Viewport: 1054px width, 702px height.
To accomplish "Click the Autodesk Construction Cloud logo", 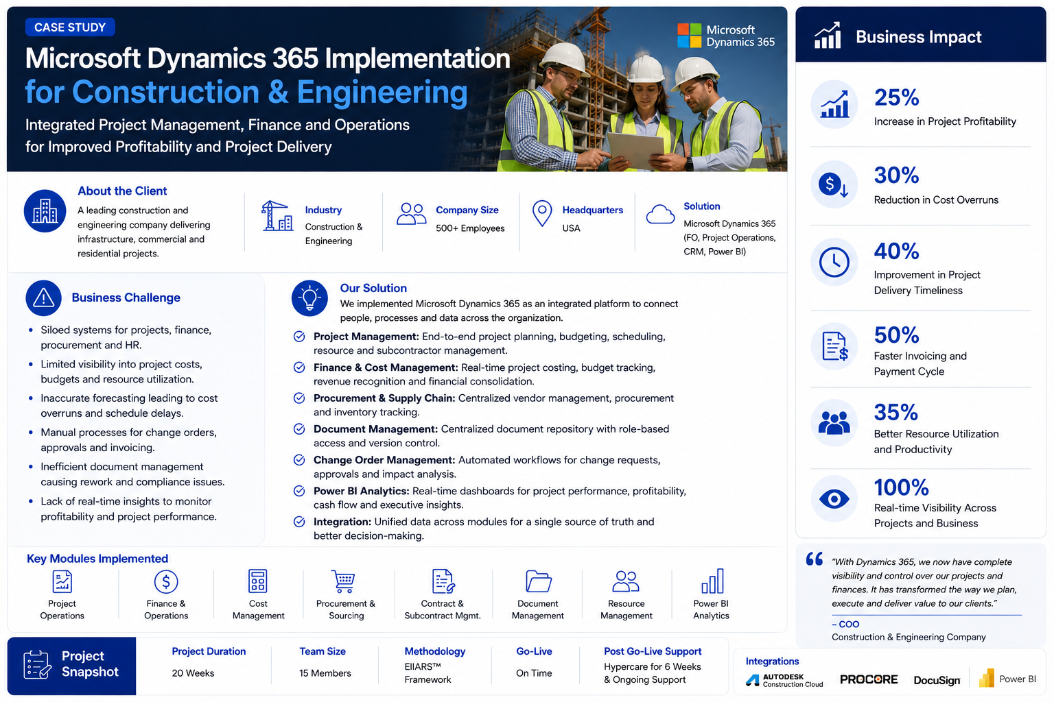I will [x=785, y=680].
